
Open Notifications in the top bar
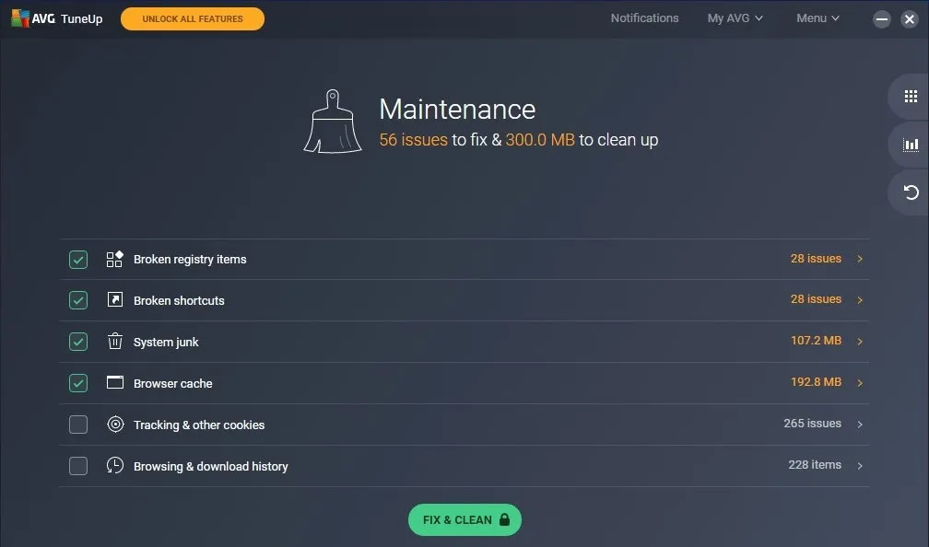click(x=644, y=17)
